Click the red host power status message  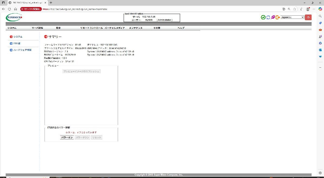tap(81, 132)
